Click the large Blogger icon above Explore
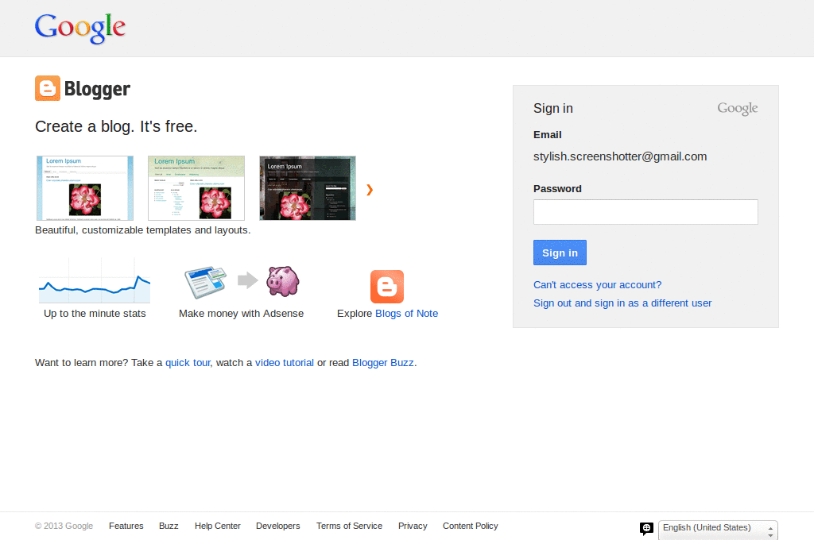Screen dimensions: 814x540 pyautogui.click(x=387, y=287)
